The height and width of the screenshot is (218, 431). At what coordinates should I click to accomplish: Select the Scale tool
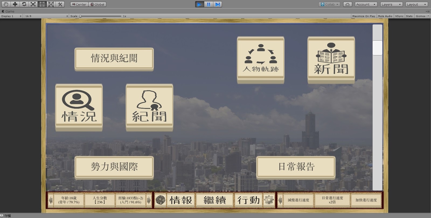[x=33, y=4]
